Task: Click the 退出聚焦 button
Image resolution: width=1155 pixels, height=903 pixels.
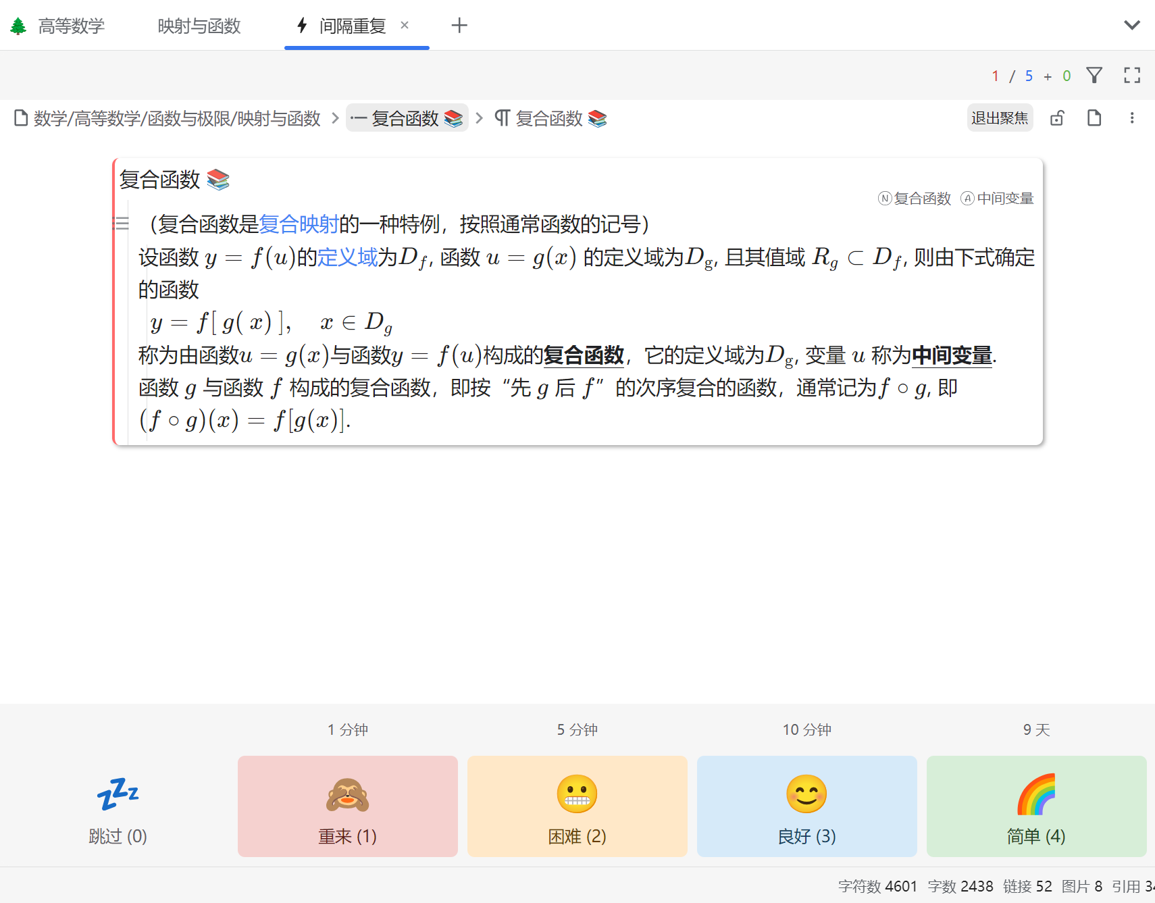Action: point(1000,118)
